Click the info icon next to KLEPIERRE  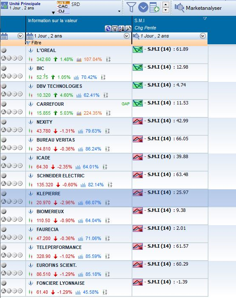tap(31, 194)
